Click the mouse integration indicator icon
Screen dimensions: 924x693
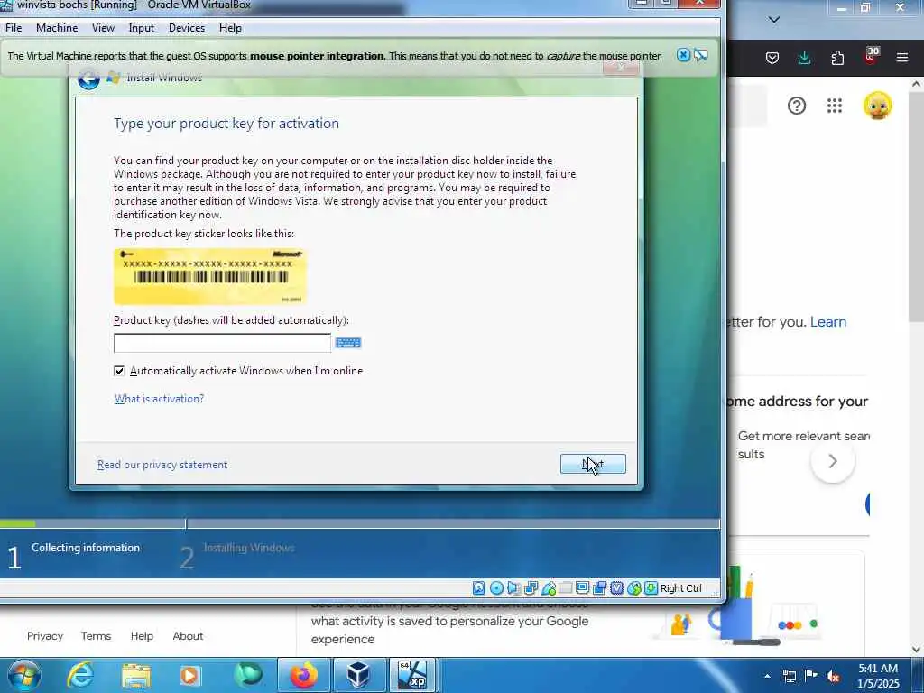633,588
